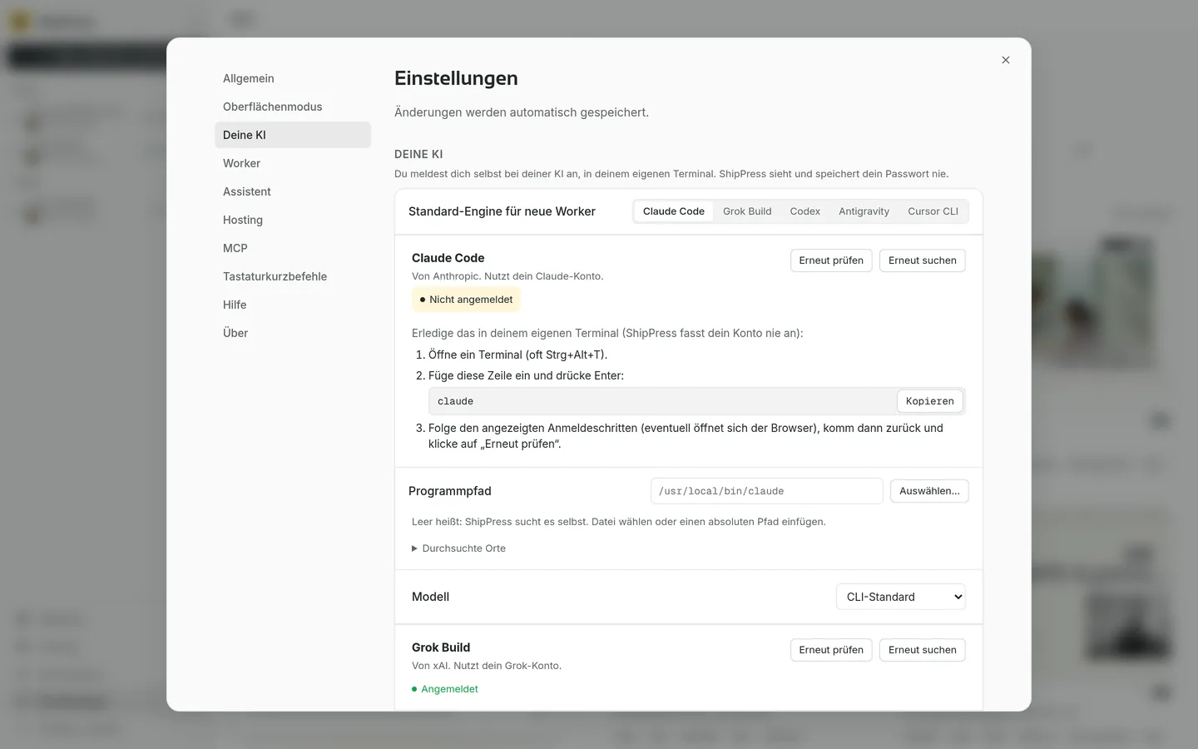
Task: Click Erneut prüfen for Claude Code
Action: tap(831, 260)
